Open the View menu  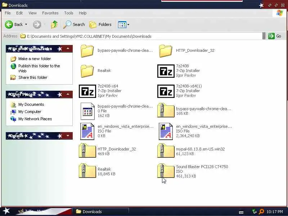pyautogui.click(x=32, y=13)
